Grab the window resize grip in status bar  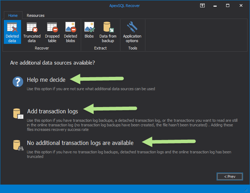point(246,189)
